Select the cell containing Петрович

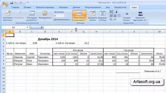point(45,61)
